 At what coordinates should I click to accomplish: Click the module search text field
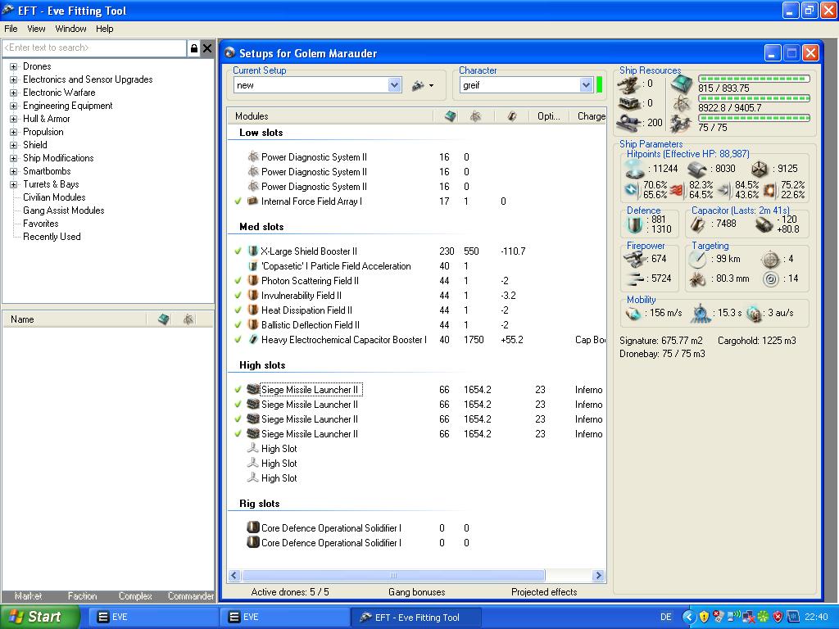[94, 48]
